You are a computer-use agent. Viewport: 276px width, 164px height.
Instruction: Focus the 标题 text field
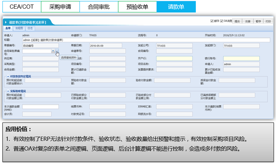(146, 40)
